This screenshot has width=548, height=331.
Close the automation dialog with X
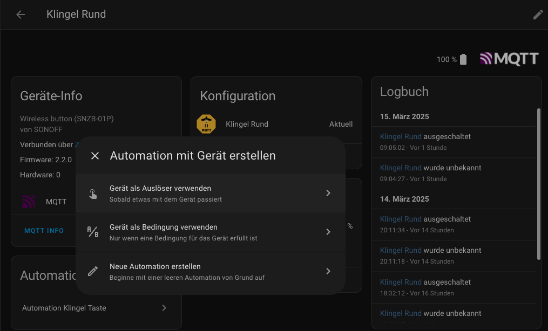point(95,156)
